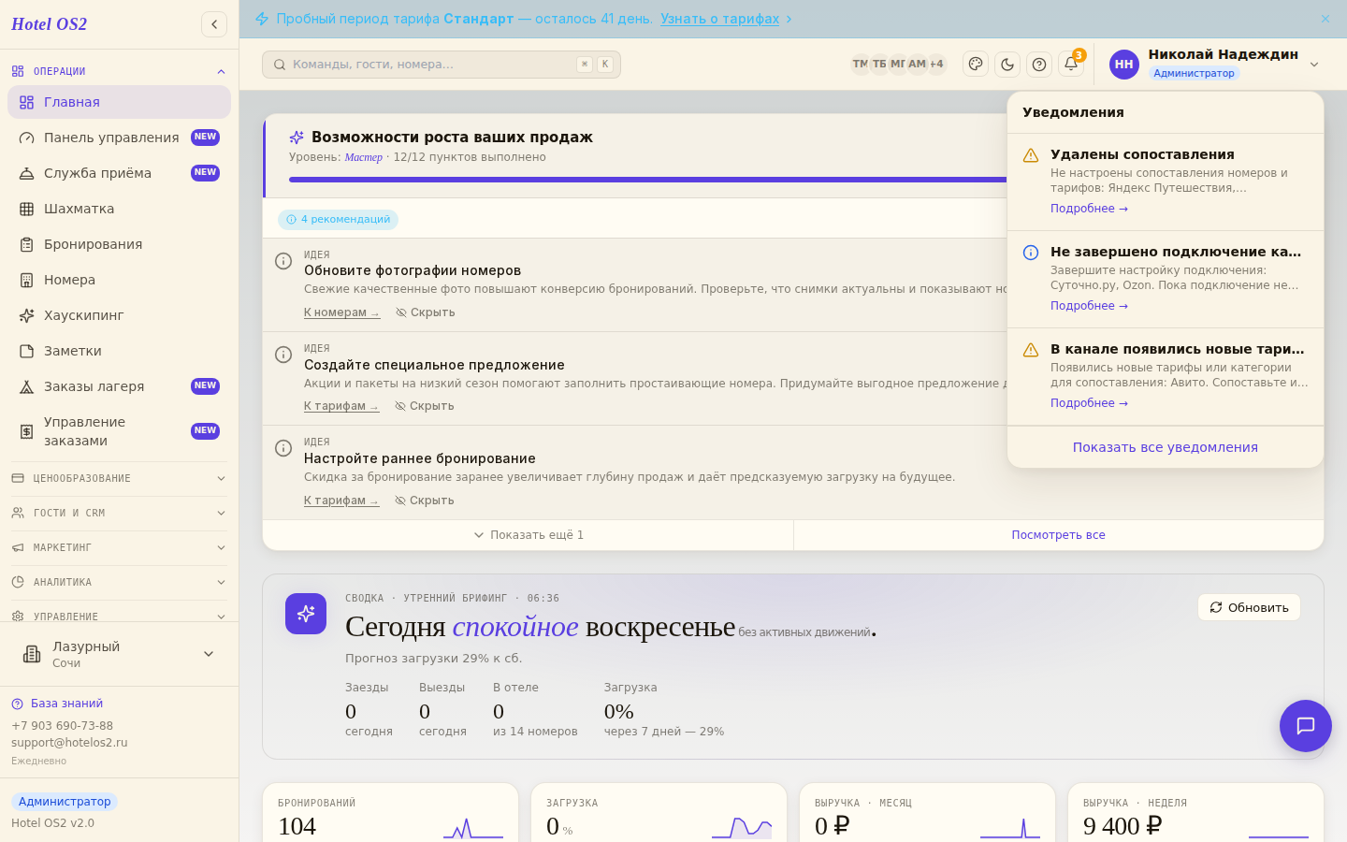Click the Администратор role badge in sidebar footer
This screenshot has height=842, width=1347.
[x=65, y=802]
